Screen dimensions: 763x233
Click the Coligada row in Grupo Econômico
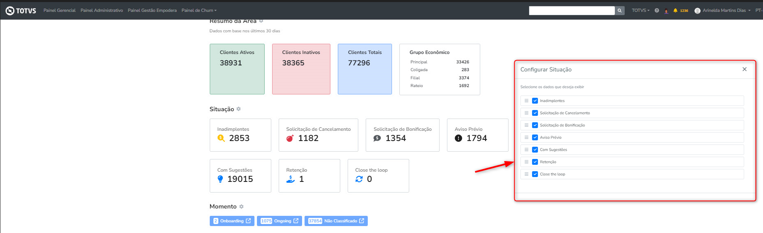pos(440,70)
